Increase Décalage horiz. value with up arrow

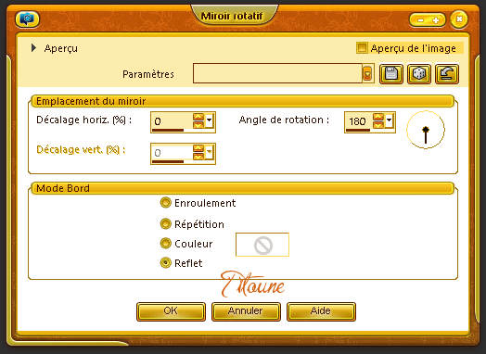tap(198, 117)
